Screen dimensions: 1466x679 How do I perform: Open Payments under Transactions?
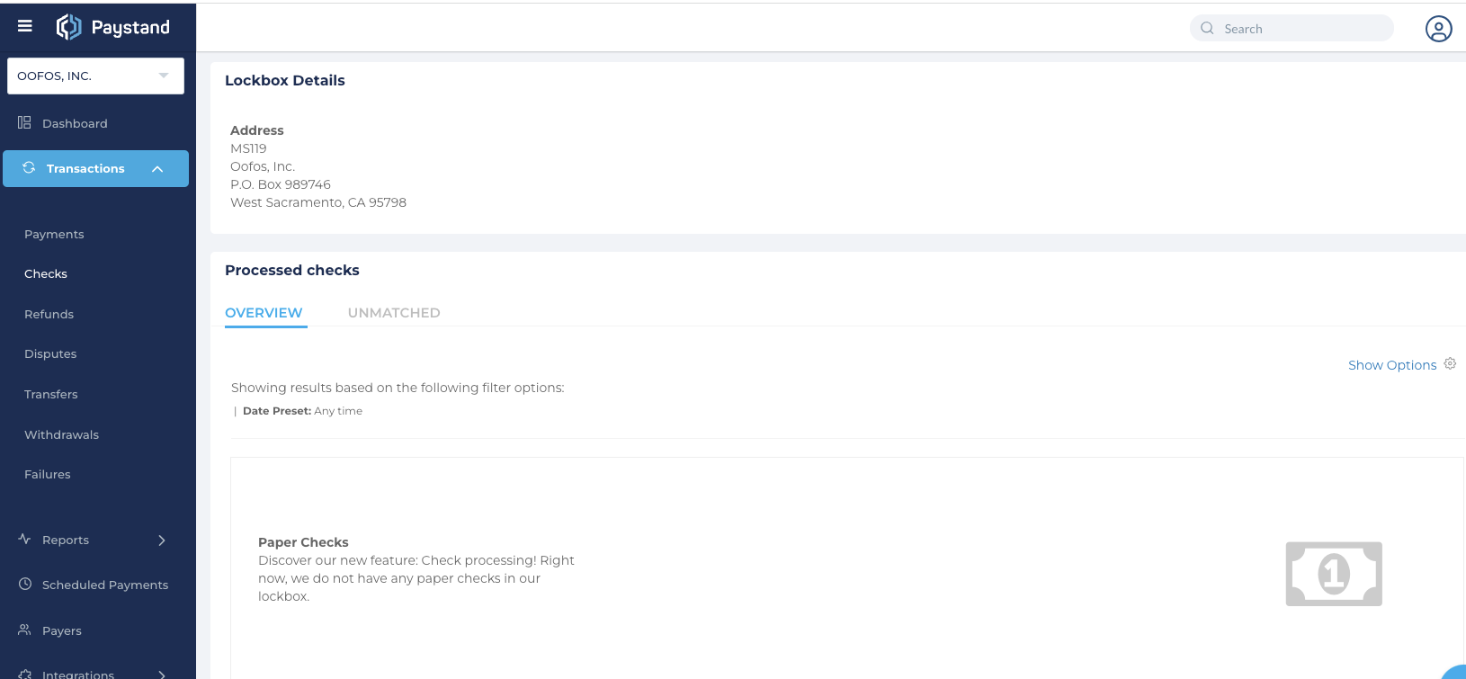point(54,234)
